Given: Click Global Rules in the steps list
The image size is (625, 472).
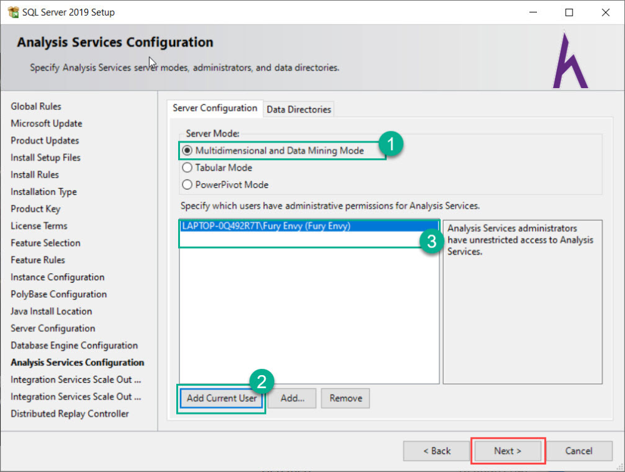Looking at the screenshot, I should (x=36, y=106).
